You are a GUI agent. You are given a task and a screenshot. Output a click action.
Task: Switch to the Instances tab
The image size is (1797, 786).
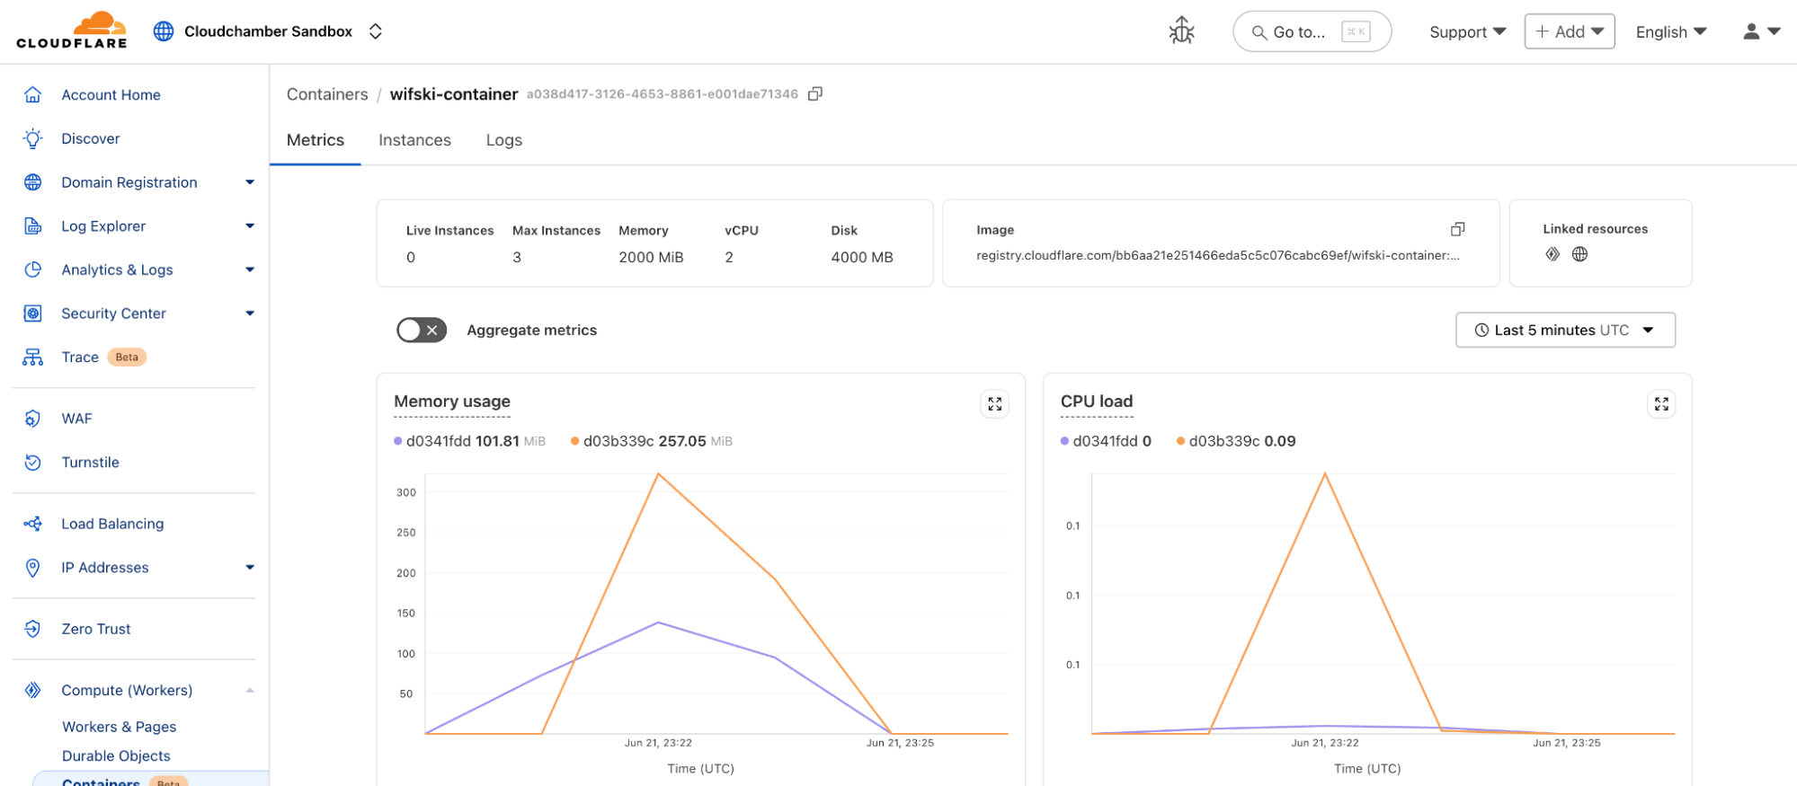(414, 140)
